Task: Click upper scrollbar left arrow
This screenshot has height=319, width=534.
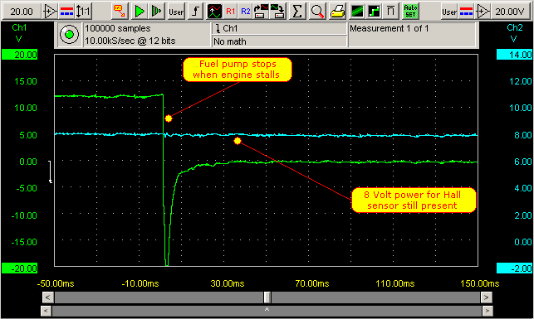Action: (47, 297)
